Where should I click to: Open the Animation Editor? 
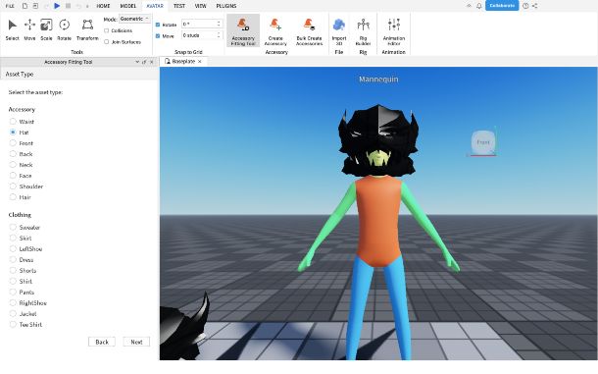393,31
